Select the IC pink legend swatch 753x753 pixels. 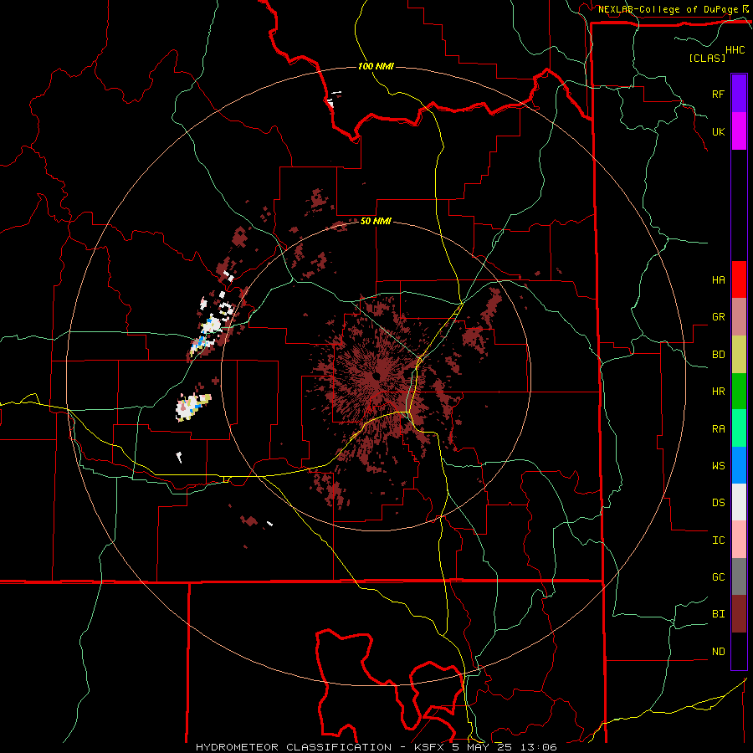pyautogui.click(x=739, y=540)
